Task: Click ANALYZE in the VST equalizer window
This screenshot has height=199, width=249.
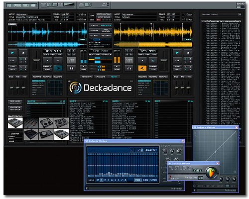Action: 151,150
